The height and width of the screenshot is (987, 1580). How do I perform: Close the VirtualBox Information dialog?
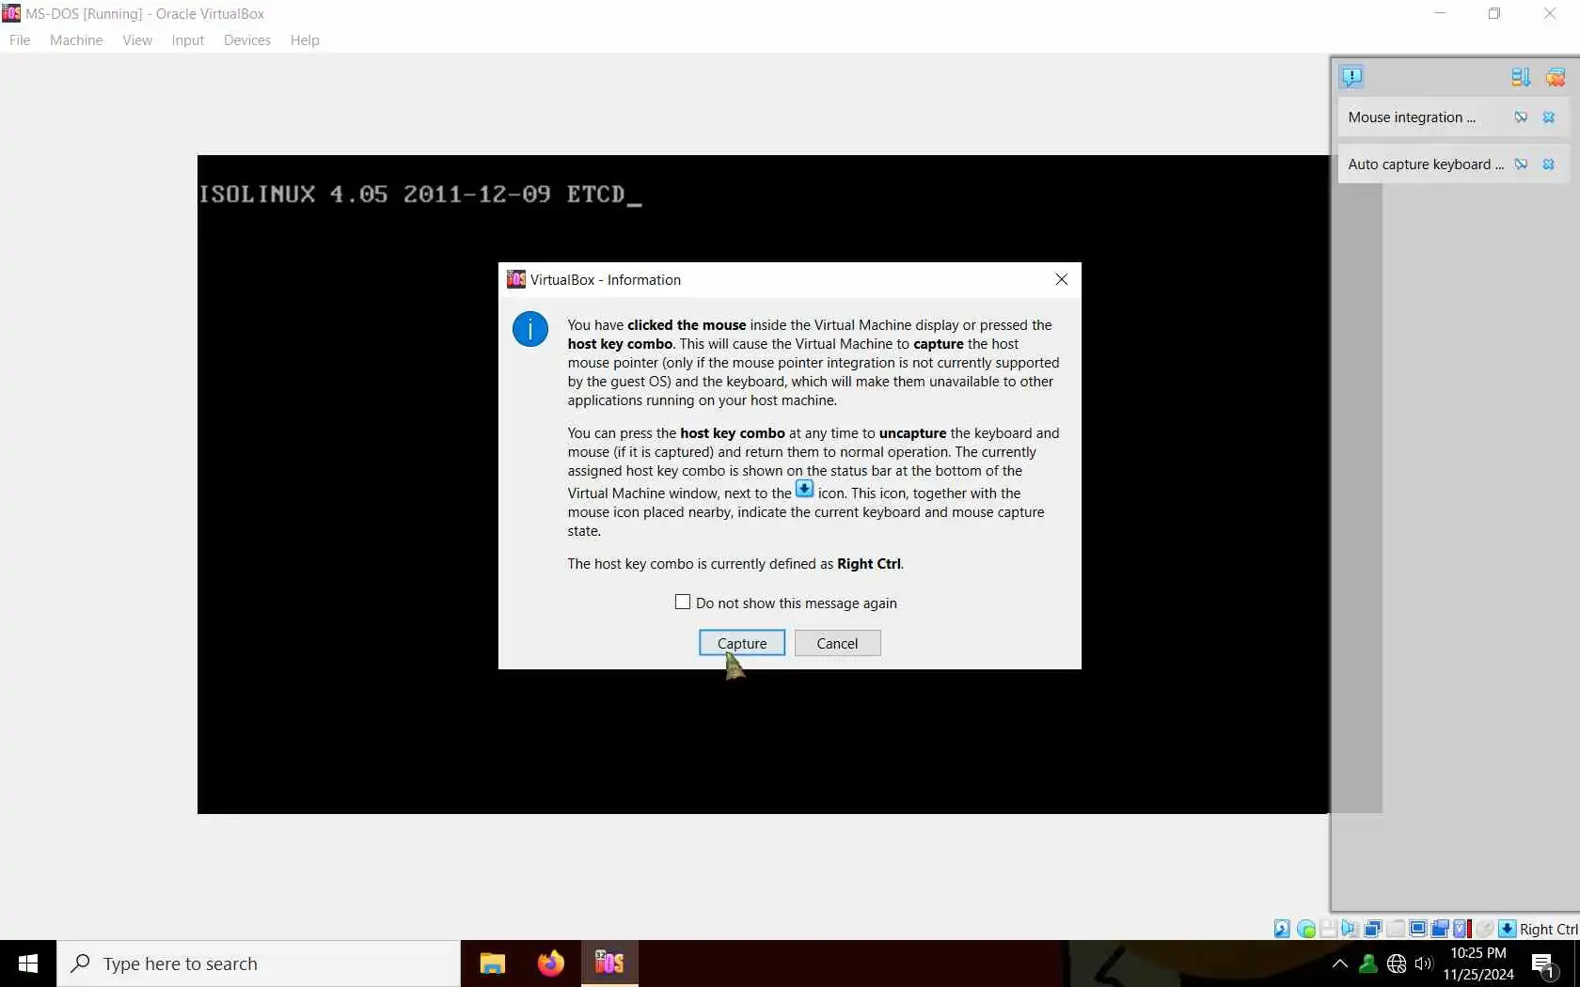(1062, 279)
